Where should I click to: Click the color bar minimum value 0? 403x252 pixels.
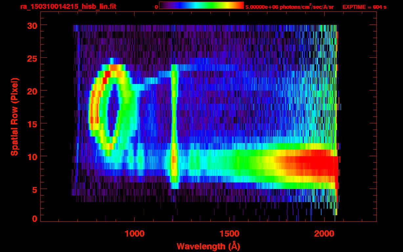pos(156,7)
